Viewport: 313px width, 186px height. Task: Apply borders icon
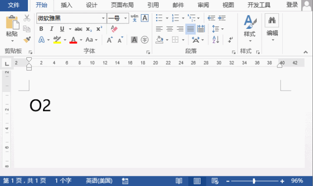175,40
